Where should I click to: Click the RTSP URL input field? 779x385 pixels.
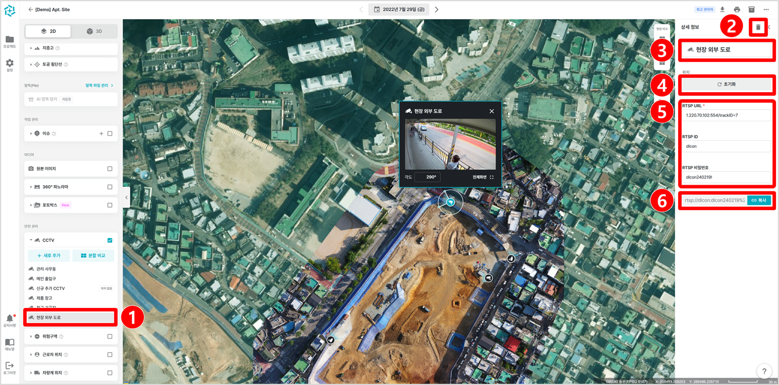[x=726, y=115]
